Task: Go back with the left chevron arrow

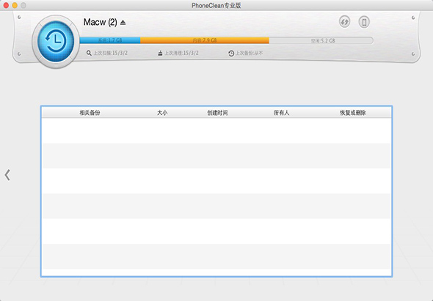Action: coord(7,175)
